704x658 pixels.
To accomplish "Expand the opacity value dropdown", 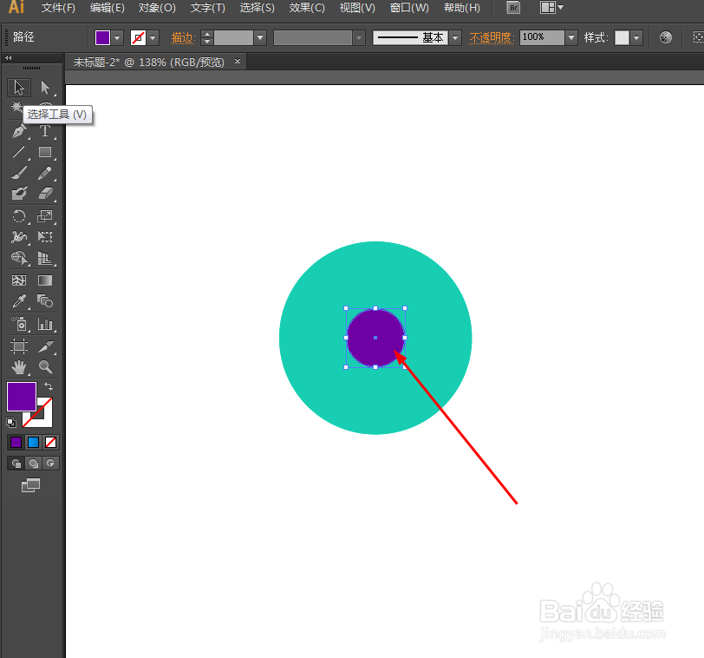I will click(x=571, y=37).
